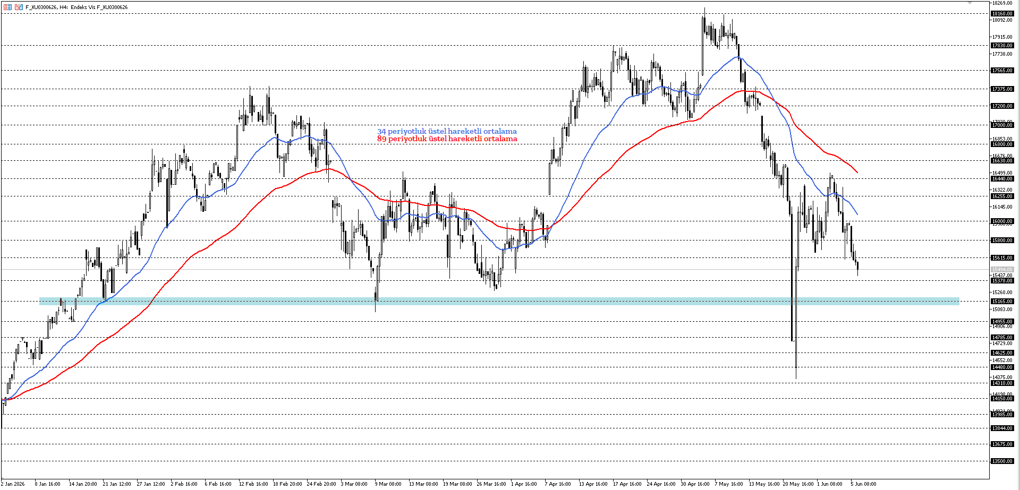1020x490 pixels.
Task: Click the 30 Apr 16:00 time label
Action: (695, 484)
